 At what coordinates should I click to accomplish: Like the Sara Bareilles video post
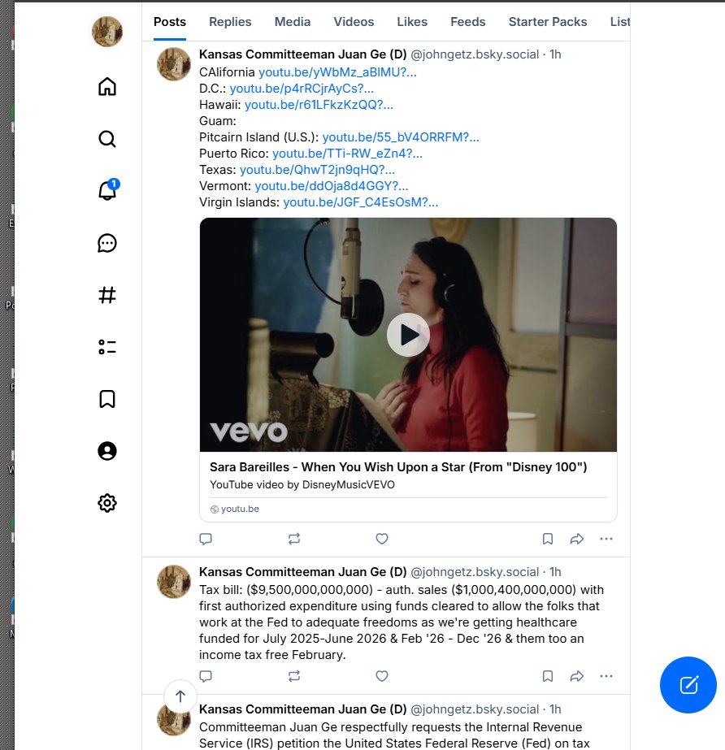pos(382,539)
